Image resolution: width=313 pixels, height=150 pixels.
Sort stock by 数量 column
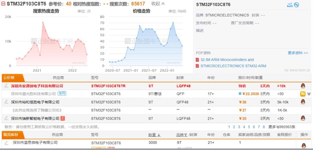[x=154, y=135]
